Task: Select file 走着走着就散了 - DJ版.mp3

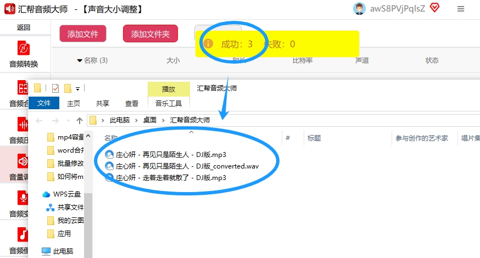Action: (x=166, y=177)
